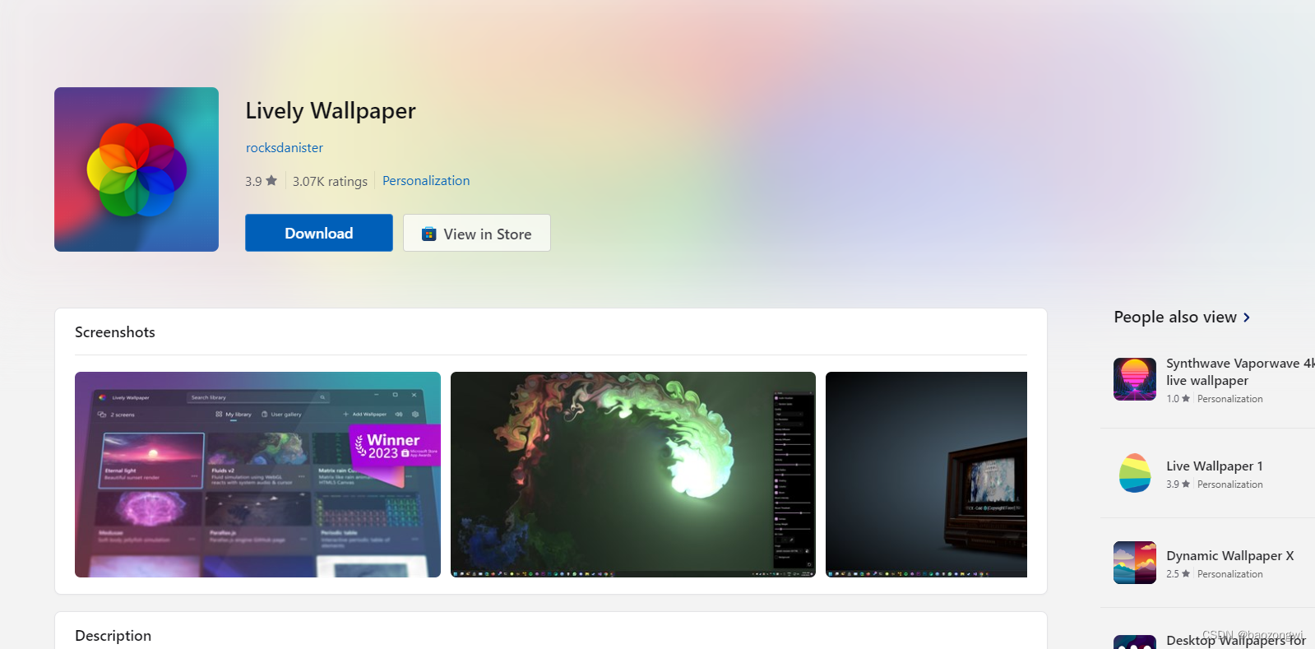Click Dynamic Wallpaper X app icon
The width and height of the screenshot is (1315, 649).
(1135, 563)
